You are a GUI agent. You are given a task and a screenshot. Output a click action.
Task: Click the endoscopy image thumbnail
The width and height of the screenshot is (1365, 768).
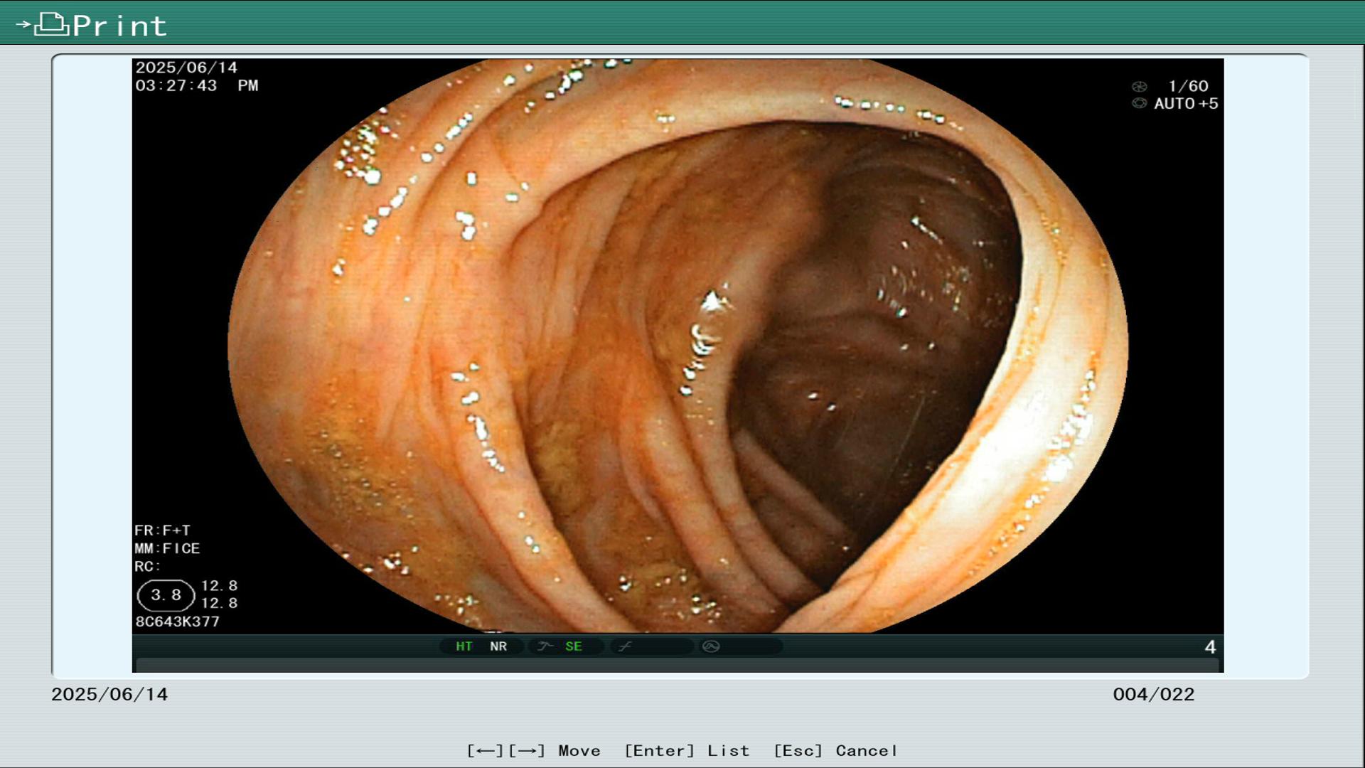pos(678,346)
